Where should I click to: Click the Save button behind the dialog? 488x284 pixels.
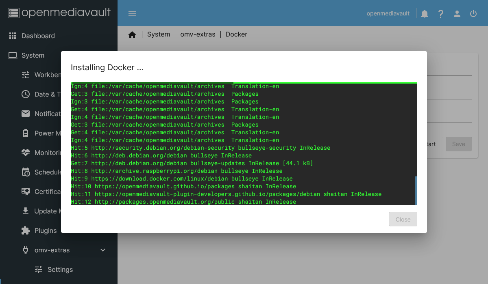(458, 144)
